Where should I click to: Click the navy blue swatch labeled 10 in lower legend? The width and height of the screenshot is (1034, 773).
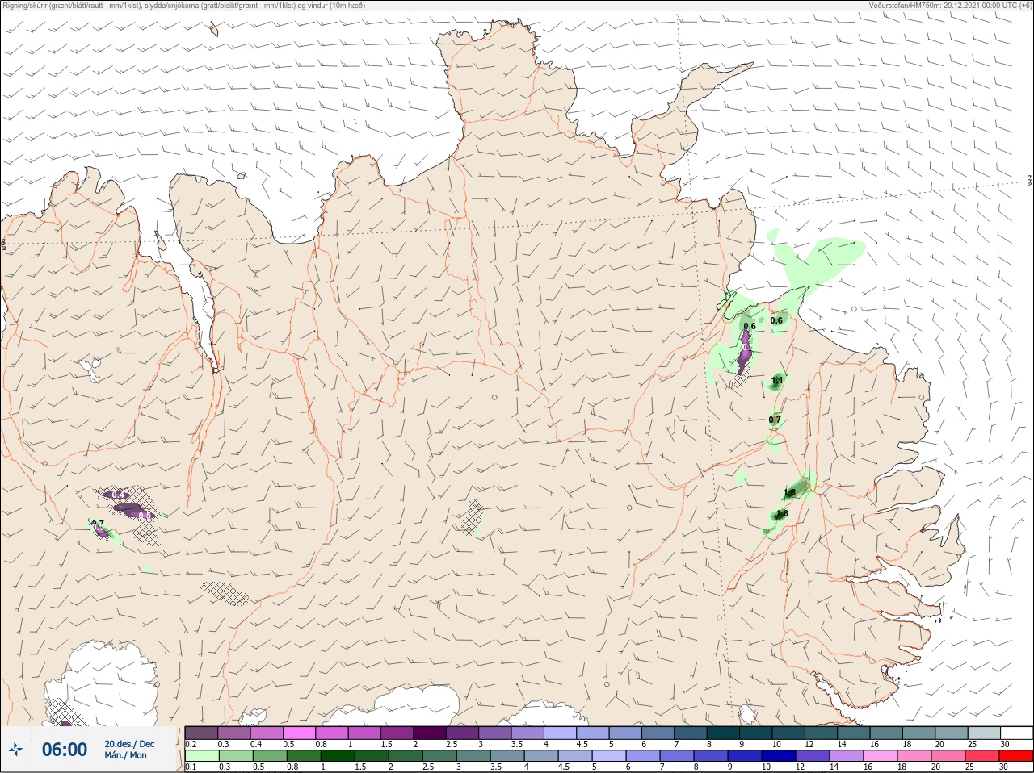(778, 756)
